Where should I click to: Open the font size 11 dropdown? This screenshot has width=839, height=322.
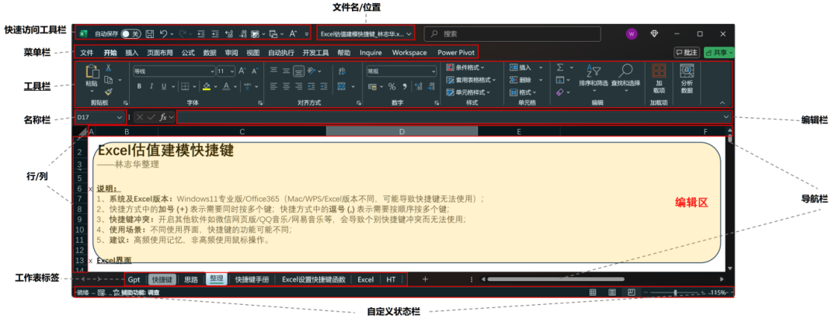click(x=232, y=71)
